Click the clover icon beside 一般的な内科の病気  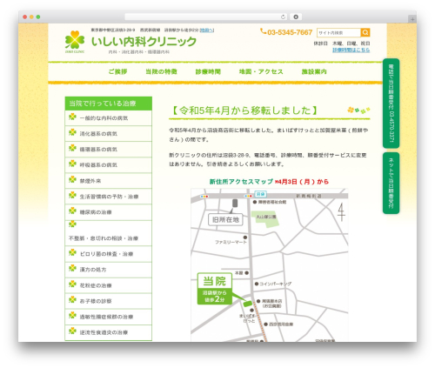click(x=72, y=117)
